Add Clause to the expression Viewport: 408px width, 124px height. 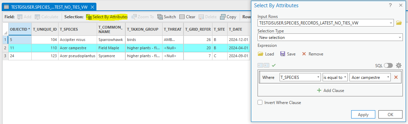coord(330,90)
